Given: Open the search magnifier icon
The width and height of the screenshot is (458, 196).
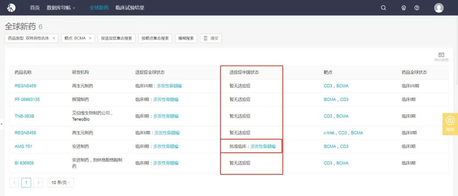Looking at the screenshot, I should point(383,8).
